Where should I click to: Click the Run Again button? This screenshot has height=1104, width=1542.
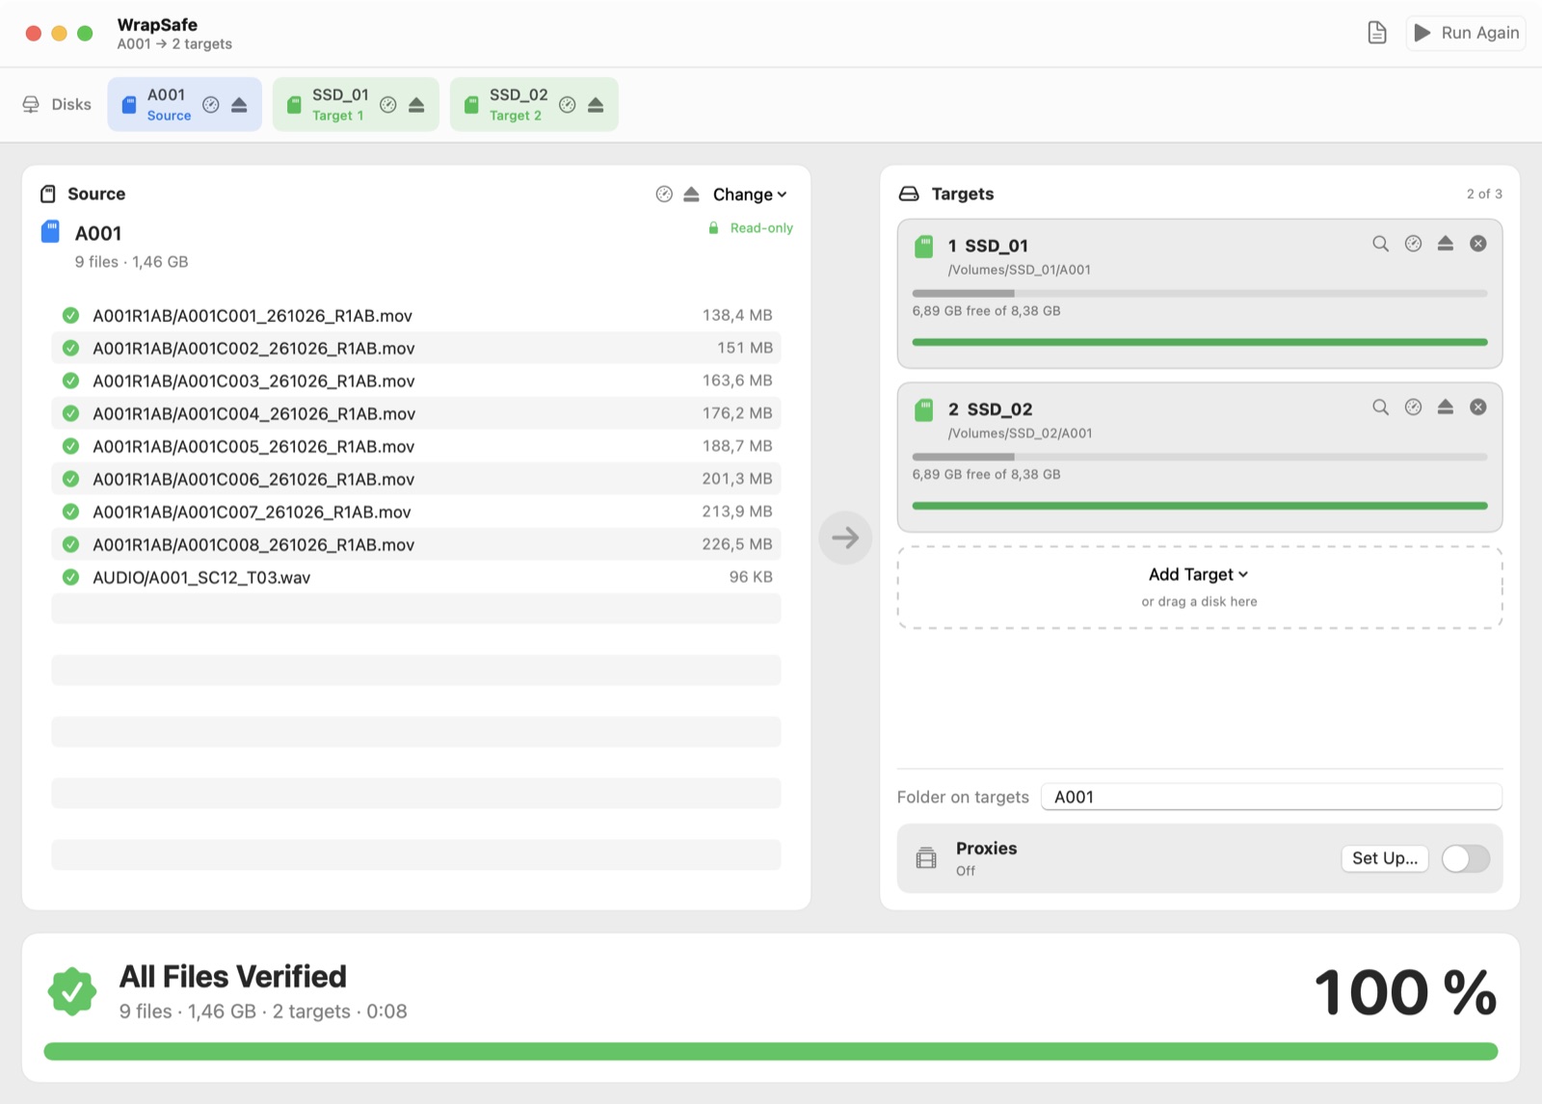coord(1466,33)
